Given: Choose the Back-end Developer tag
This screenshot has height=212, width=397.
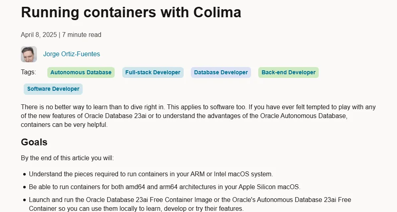Looking at the screenshot, I should tap(288, 72).
